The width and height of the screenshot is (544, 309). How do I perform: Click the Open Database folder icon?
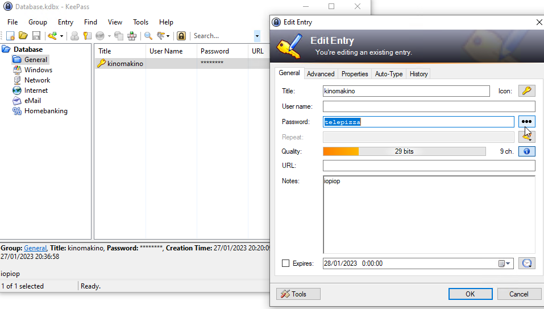(x=23, y=36)
